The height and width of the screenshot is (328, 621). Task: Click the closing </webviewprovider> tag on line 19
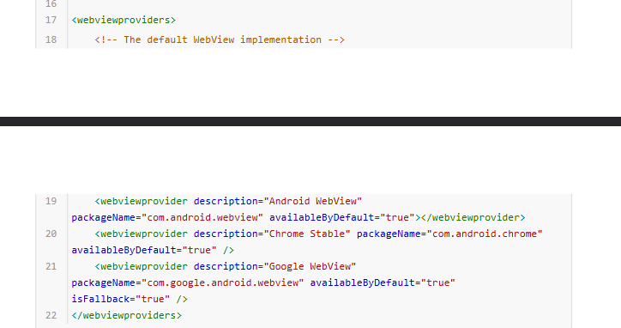click(x=473, y=217)
